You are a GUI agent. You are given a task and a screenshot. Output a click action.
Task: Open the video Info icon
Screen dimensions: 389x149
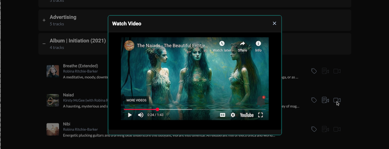coord(258,44)
